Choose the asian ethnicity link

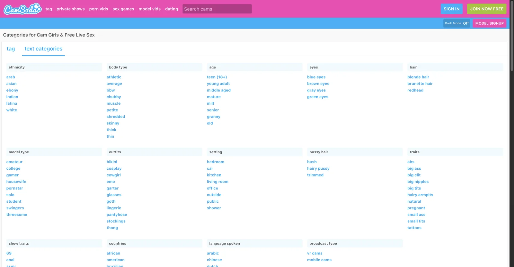(11, 84)
